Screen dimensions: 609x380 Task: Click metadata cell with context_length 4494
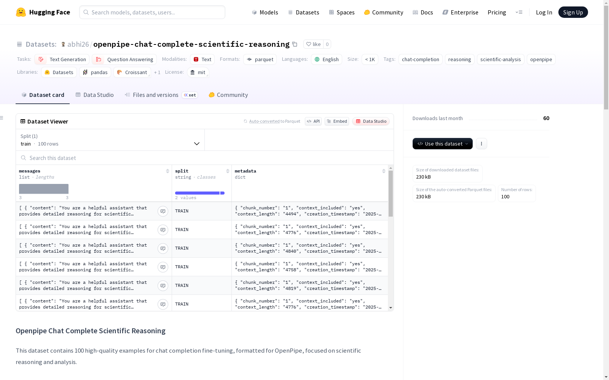310,211
